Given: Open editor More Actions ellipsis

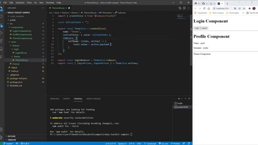Looking at the screenshot, I should coord(189,8).
